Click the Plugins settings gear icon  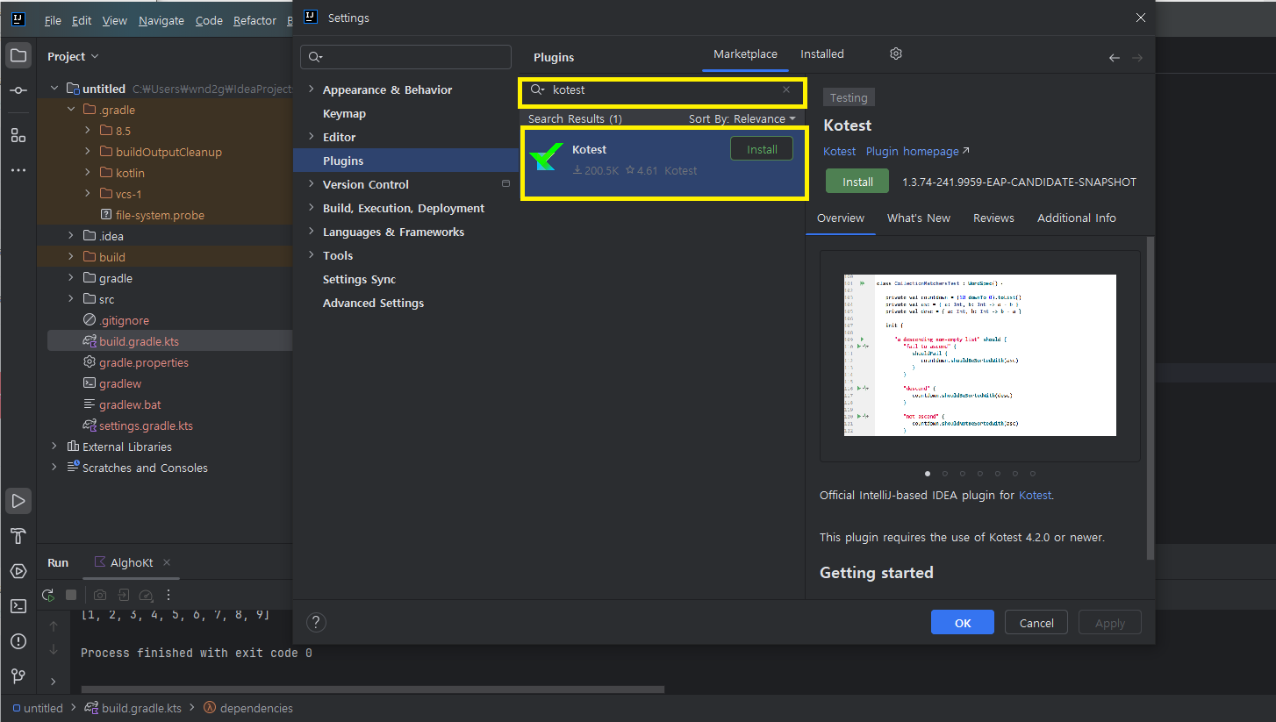tap(896, 54)
